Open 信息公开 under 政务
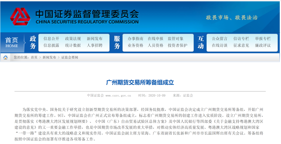This screenshot has width=281, height=144. coord(51,39)
